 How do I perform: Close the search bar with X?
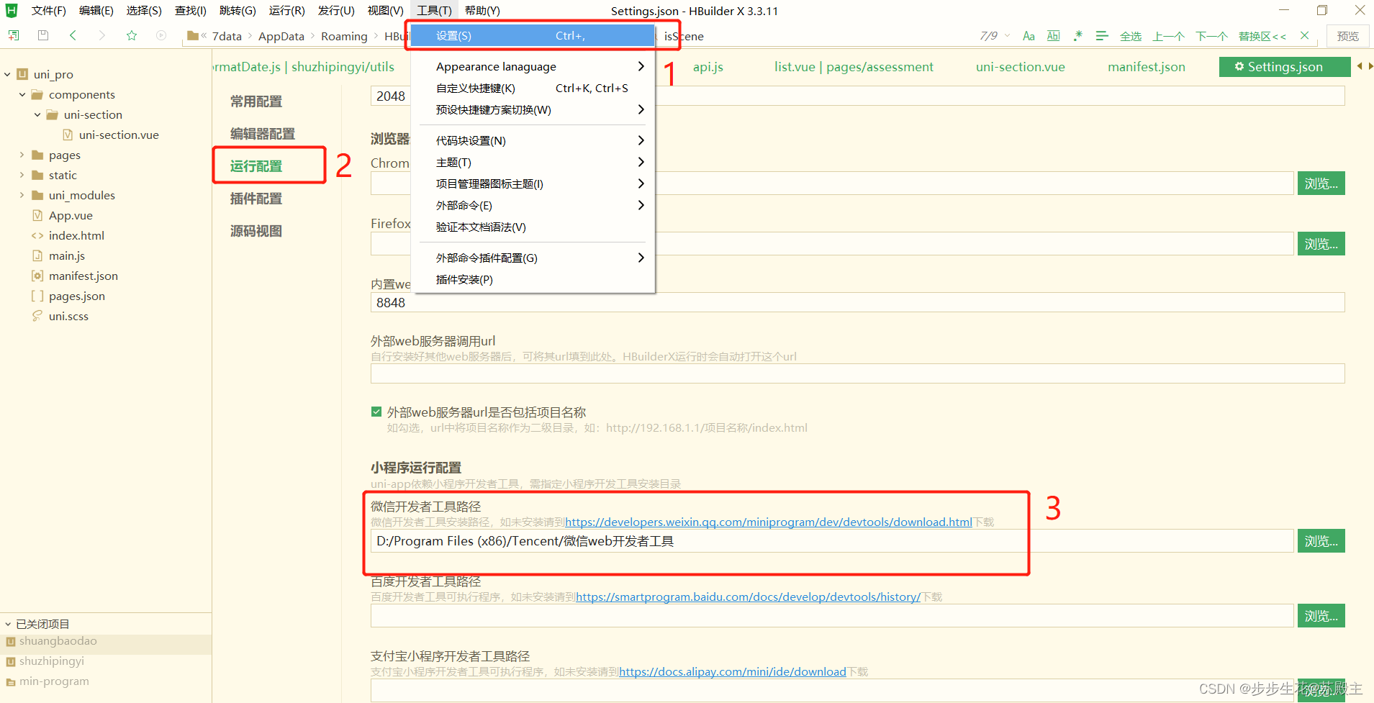(x=1304, y=35)
